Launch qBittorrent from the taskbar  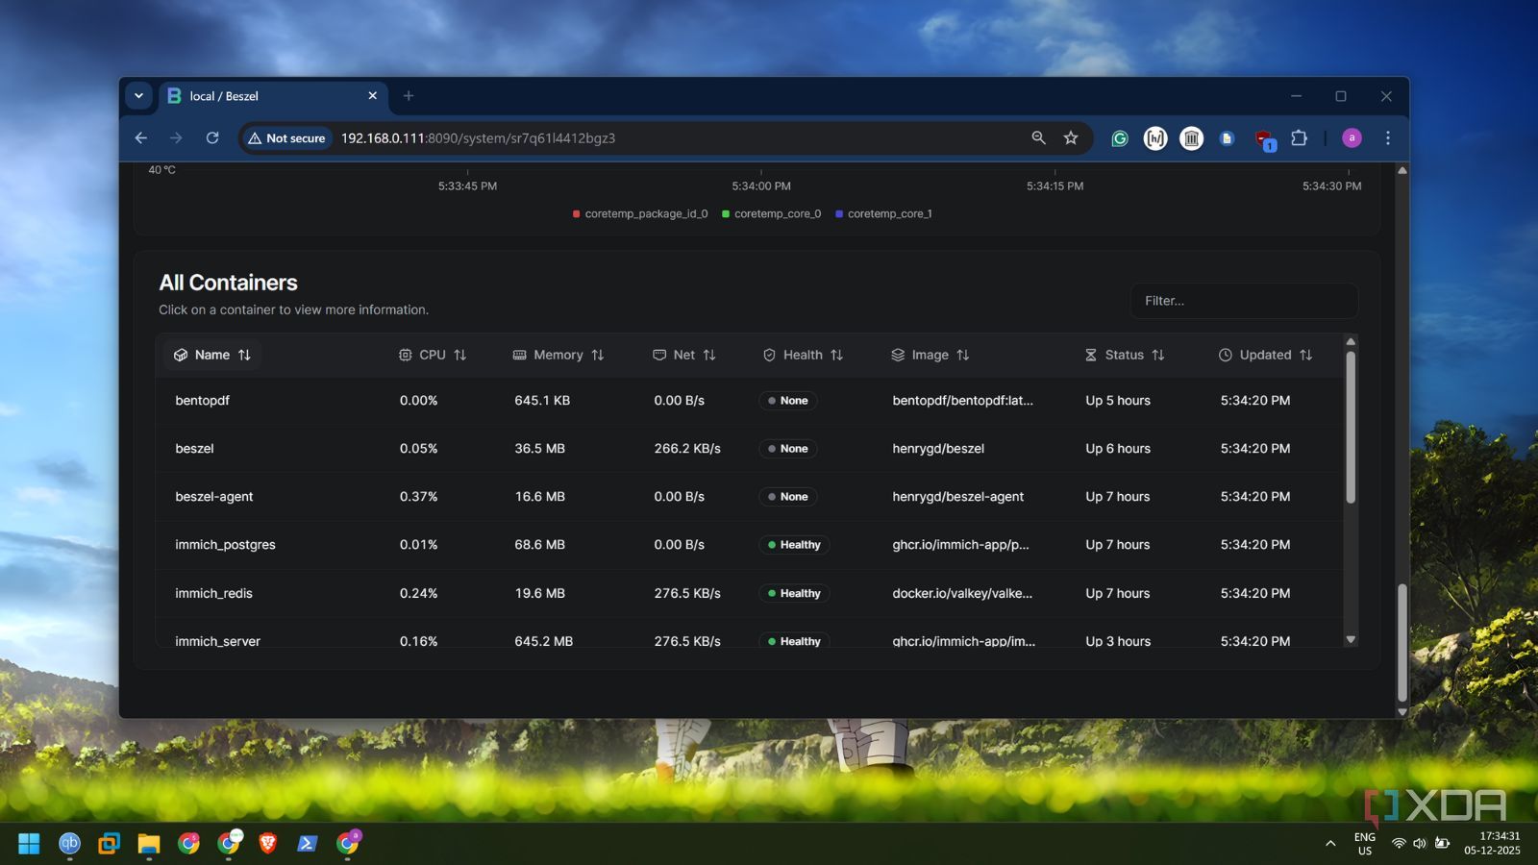(x=69, y=843)
